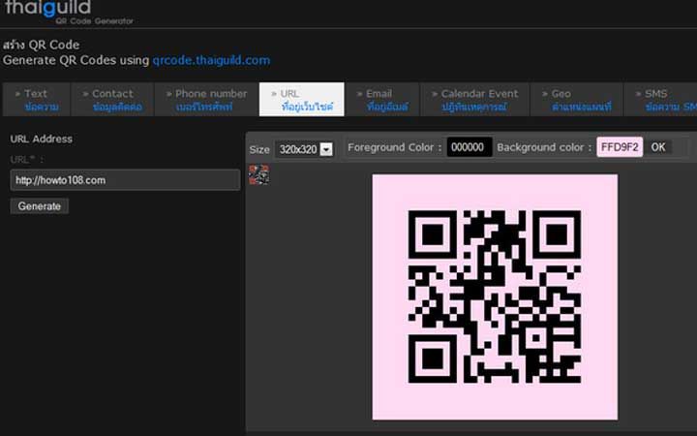Screen dimensions: 697x436
Task: Select the Phone number tab
Action: coord(211,100)
